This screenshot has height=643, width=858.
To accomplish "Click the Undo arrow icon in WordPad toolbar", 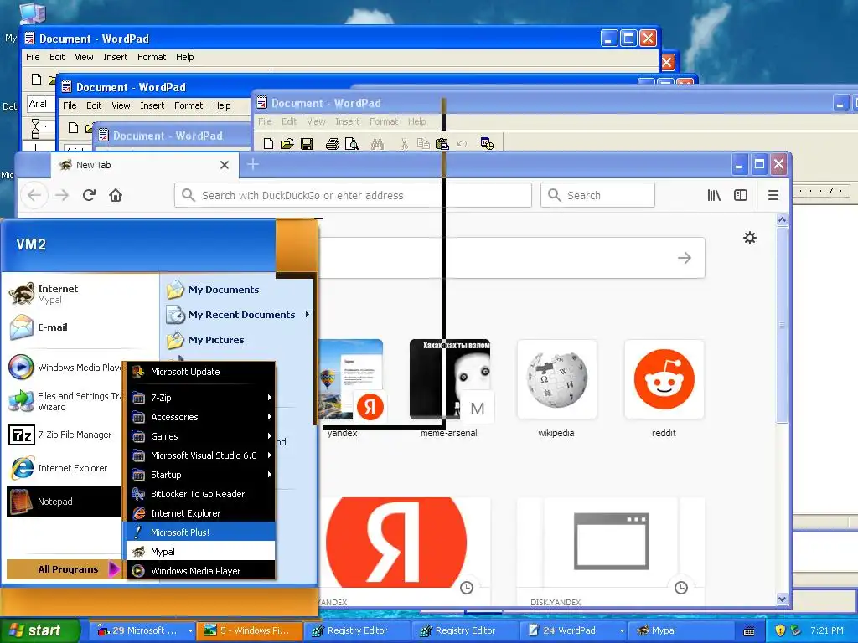I will pyautogui.click(x=462, y=144).
